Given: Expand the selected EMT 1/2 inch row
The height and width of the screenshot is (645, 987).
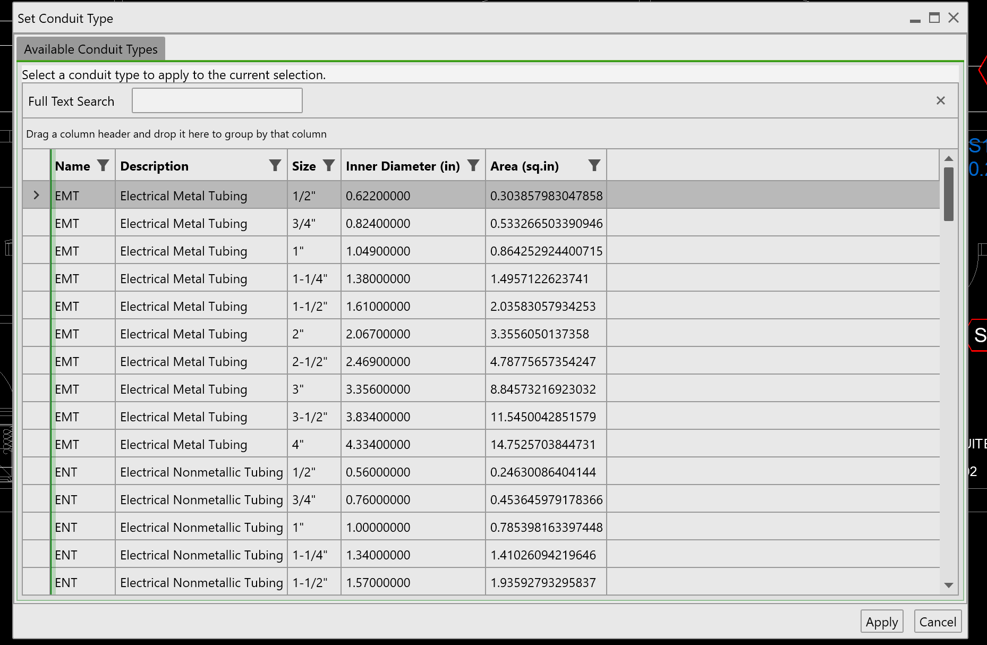Looking at the screenshot, I should (x=37, y=195).
